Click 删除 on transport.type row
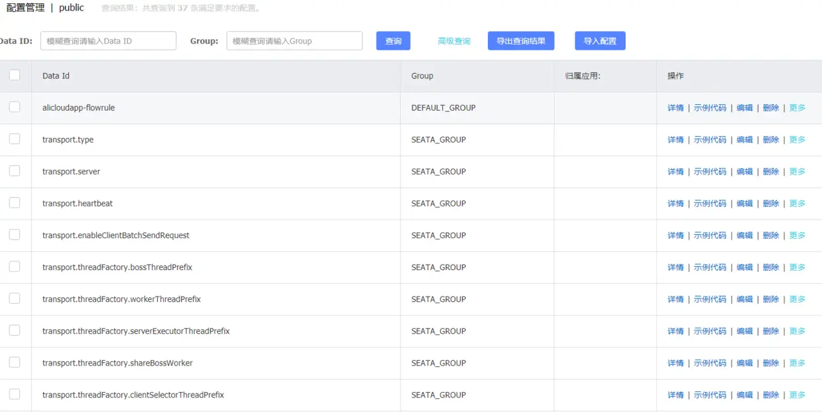Viewport: 822px width, 412px height. click(x=771, y=139)
